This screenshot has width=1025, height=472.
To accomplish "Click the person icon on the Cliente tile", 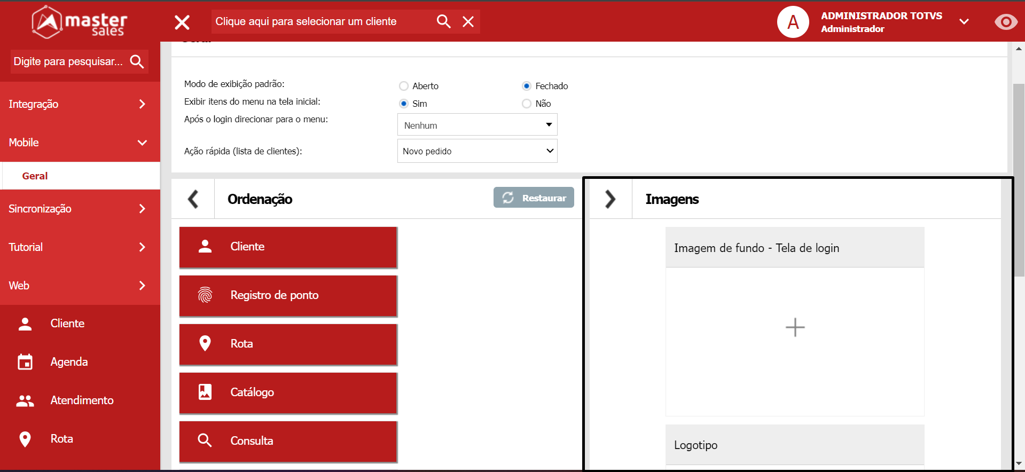I will coord(205,246).
